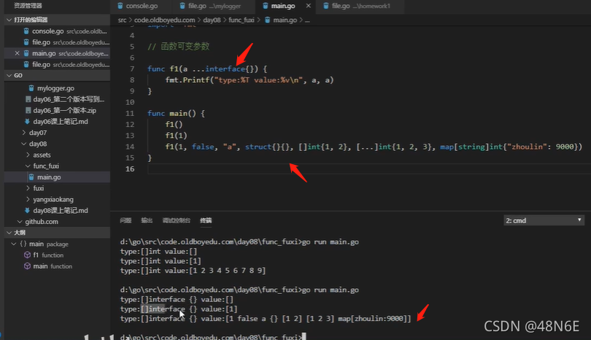Switch to the 问题 panel tab
The image size is (591, 340).
[x=125, y=220]
